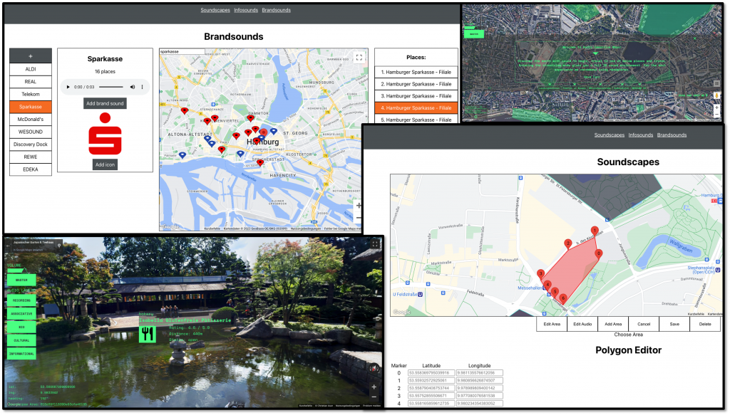730x415 pixels.
Task: Edit latitude field of marker 0
Action: (431, 373)
